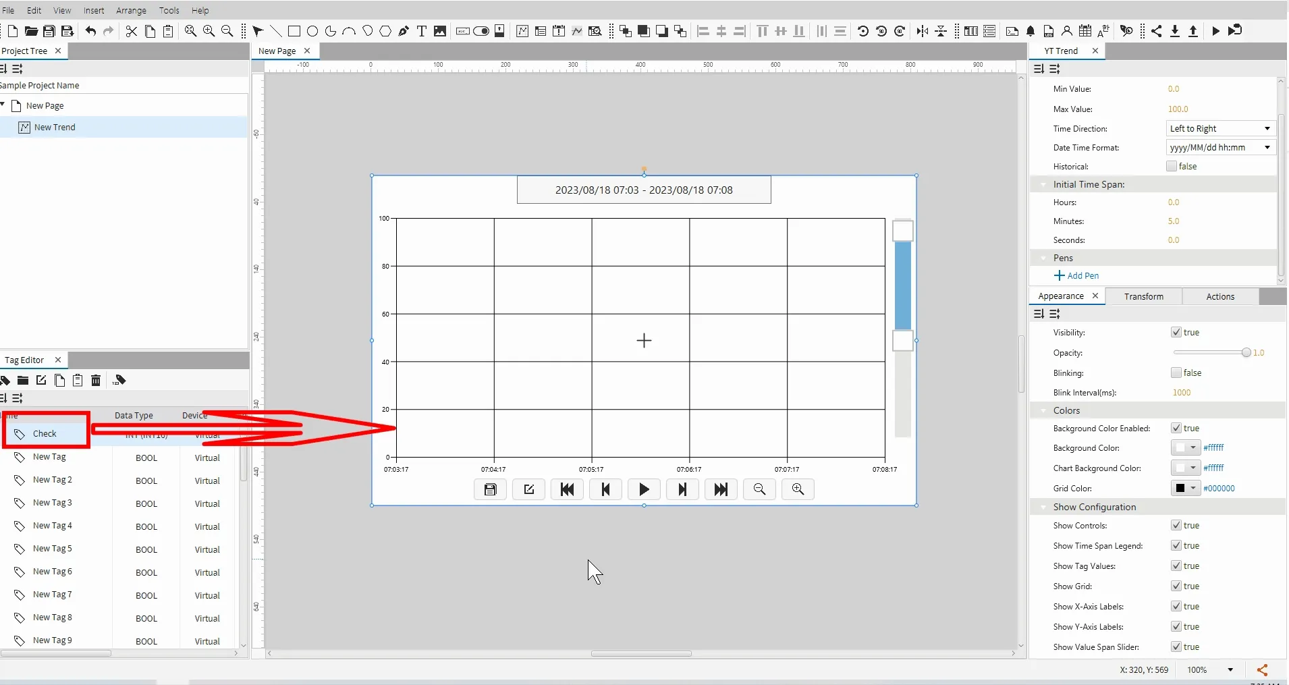Collapse the New Page tree node
The height and width of the screenshot is (685, 1289).
[x=3, y=105]
